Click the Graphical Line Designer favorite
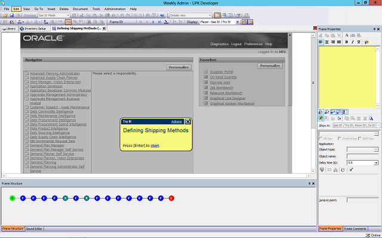Image resolution: width=382 pixels, height=238 pixels. pos(228,98)
